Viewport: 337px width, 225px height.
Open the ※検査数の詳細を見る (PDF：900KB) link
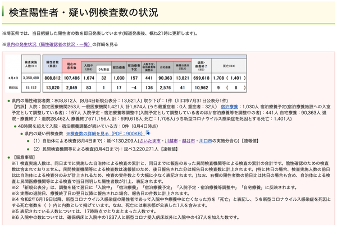pyautogui.click(x=104, y=134)
